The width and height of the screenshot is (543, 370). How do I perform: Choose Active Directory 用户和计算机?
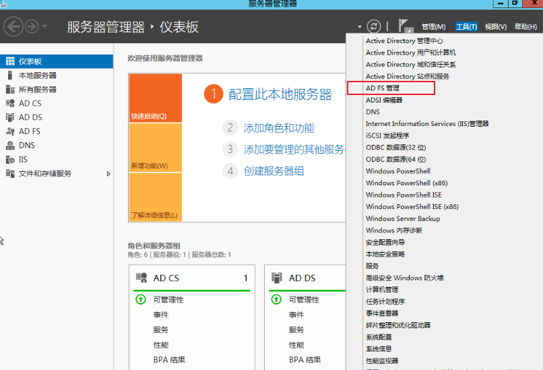coord(411,53)
